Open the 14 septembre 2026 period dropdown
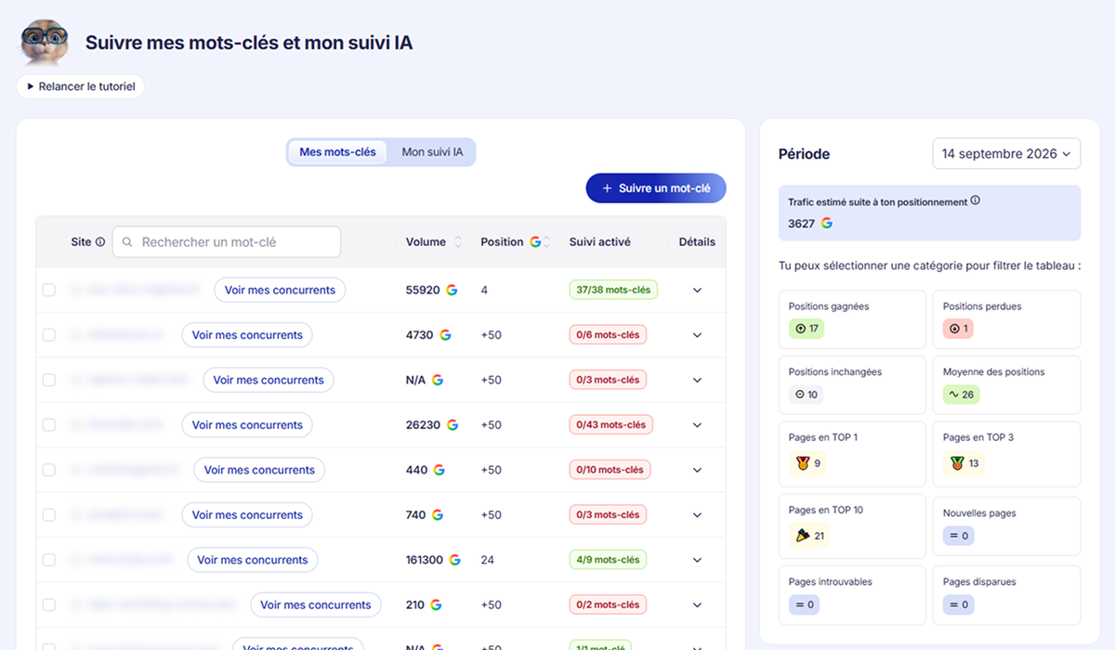 (1006, 154)
